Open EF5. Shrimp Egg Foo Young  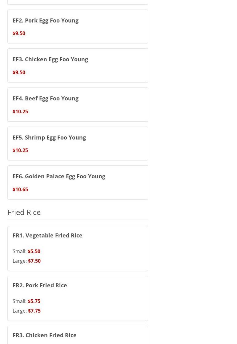coord(49,137)
